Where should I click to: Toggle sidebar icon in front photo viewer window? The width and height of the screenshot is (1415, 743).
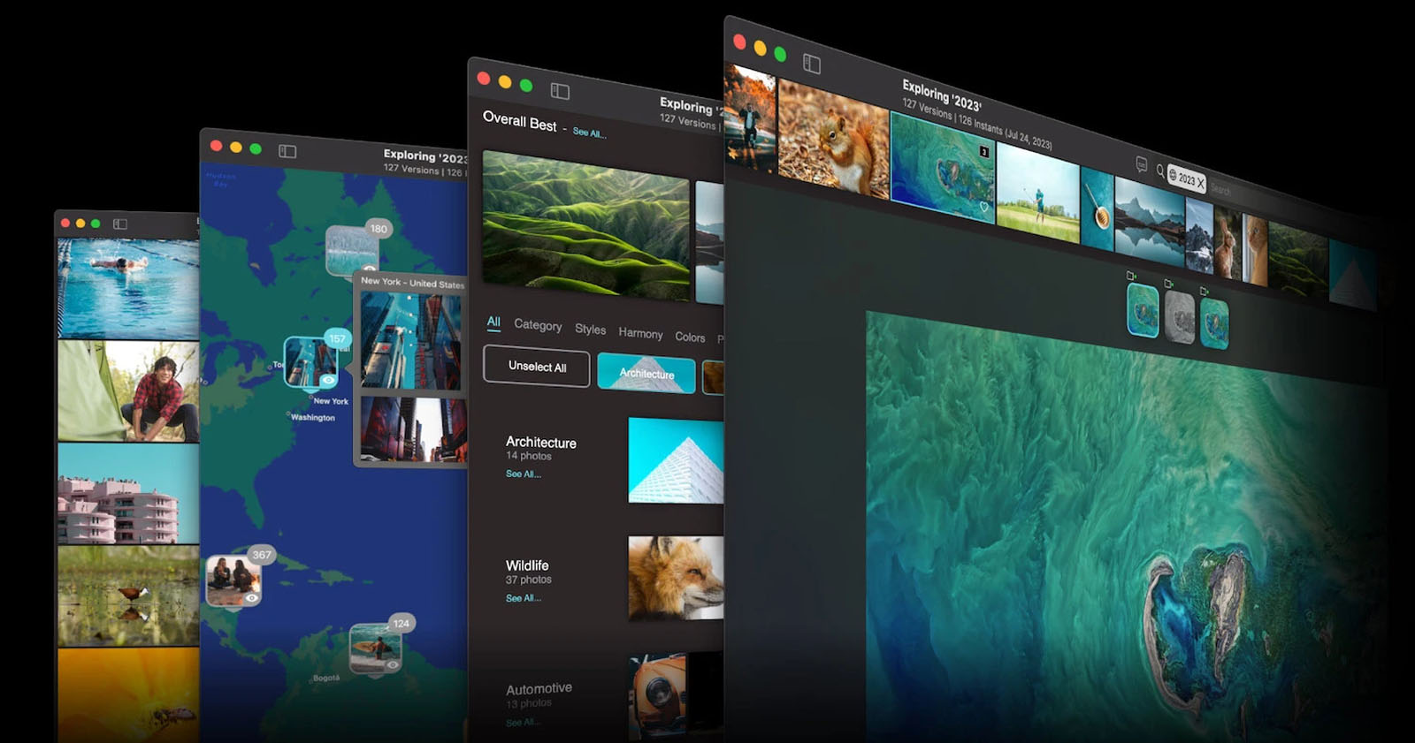click(x=811, y=64)
